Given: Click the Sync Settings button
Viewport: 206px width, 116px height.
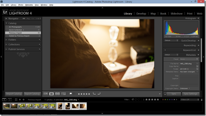Looking at the screenshot, I should 191,94.
